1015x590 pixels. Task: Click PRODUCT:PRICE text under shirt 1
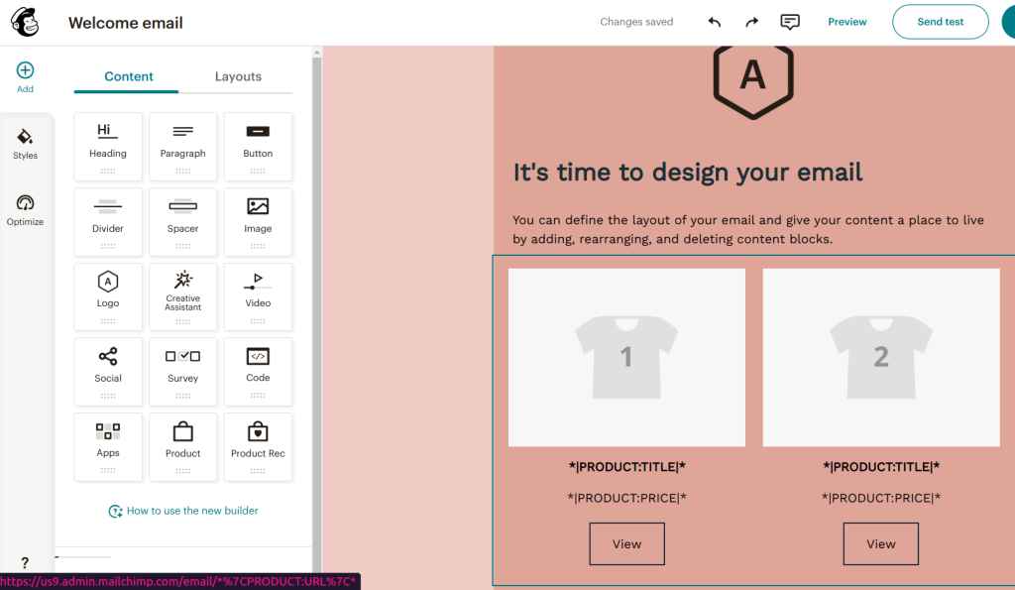[x=626, y=498]
